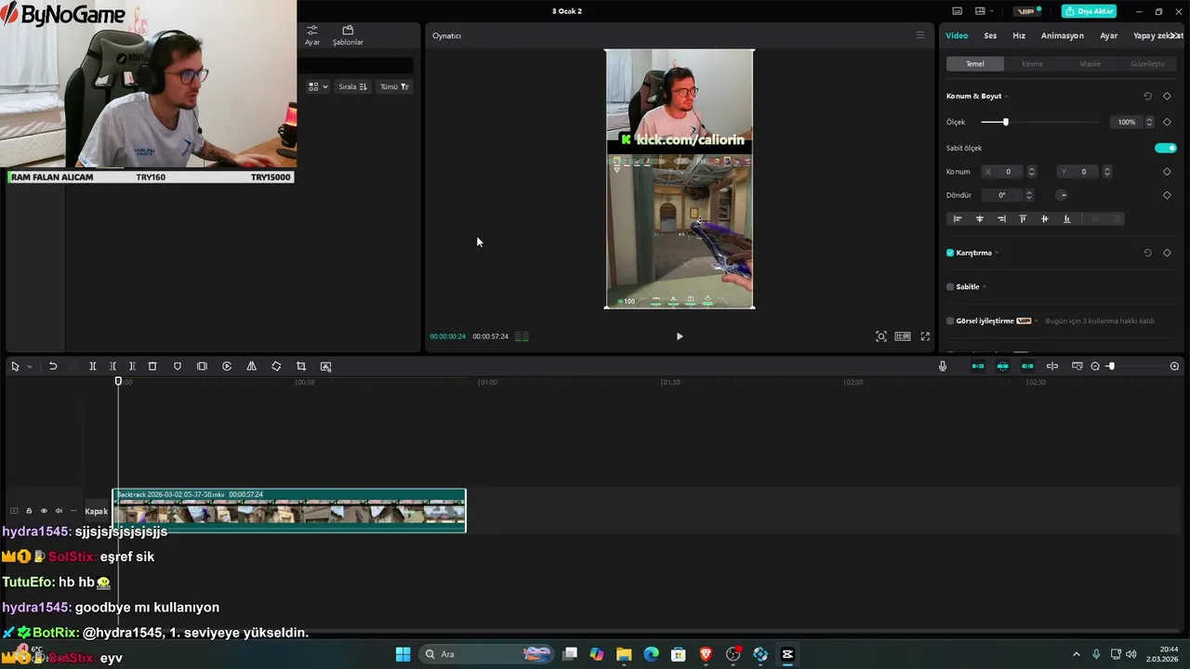Click the trash icon to delete the clip
1190x669 pixels.
point(152,366)
